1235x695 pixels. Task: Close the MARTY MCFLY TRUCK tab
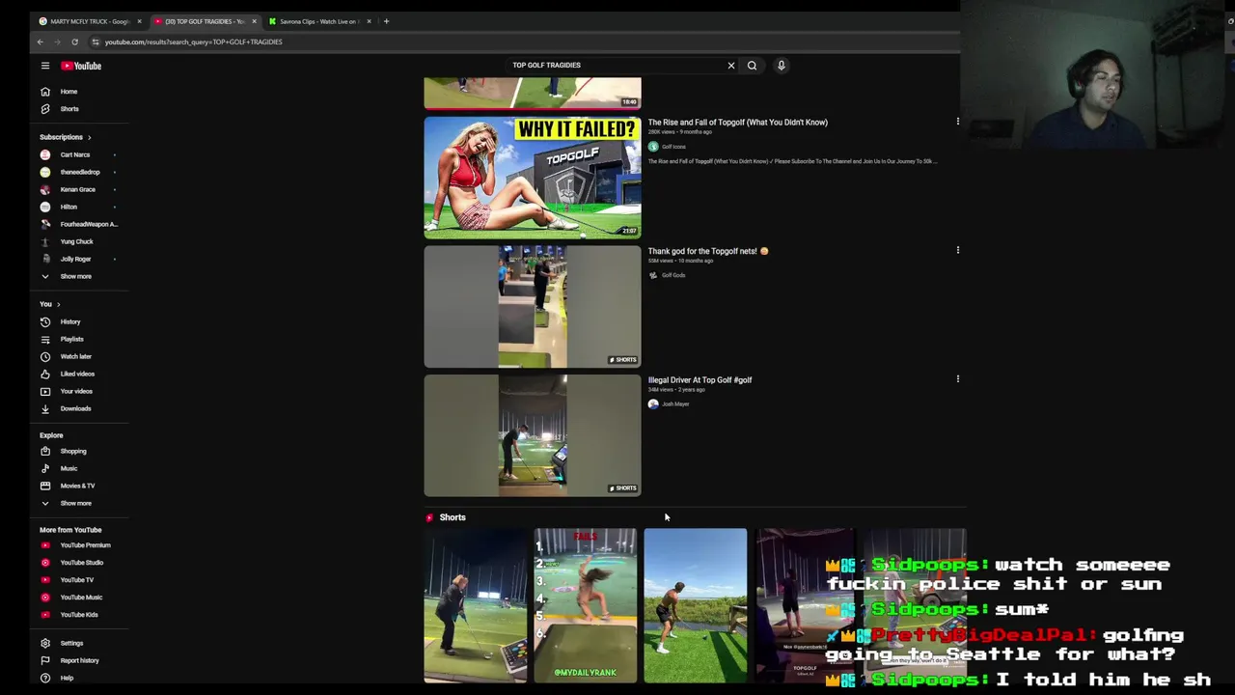point(139,21)
